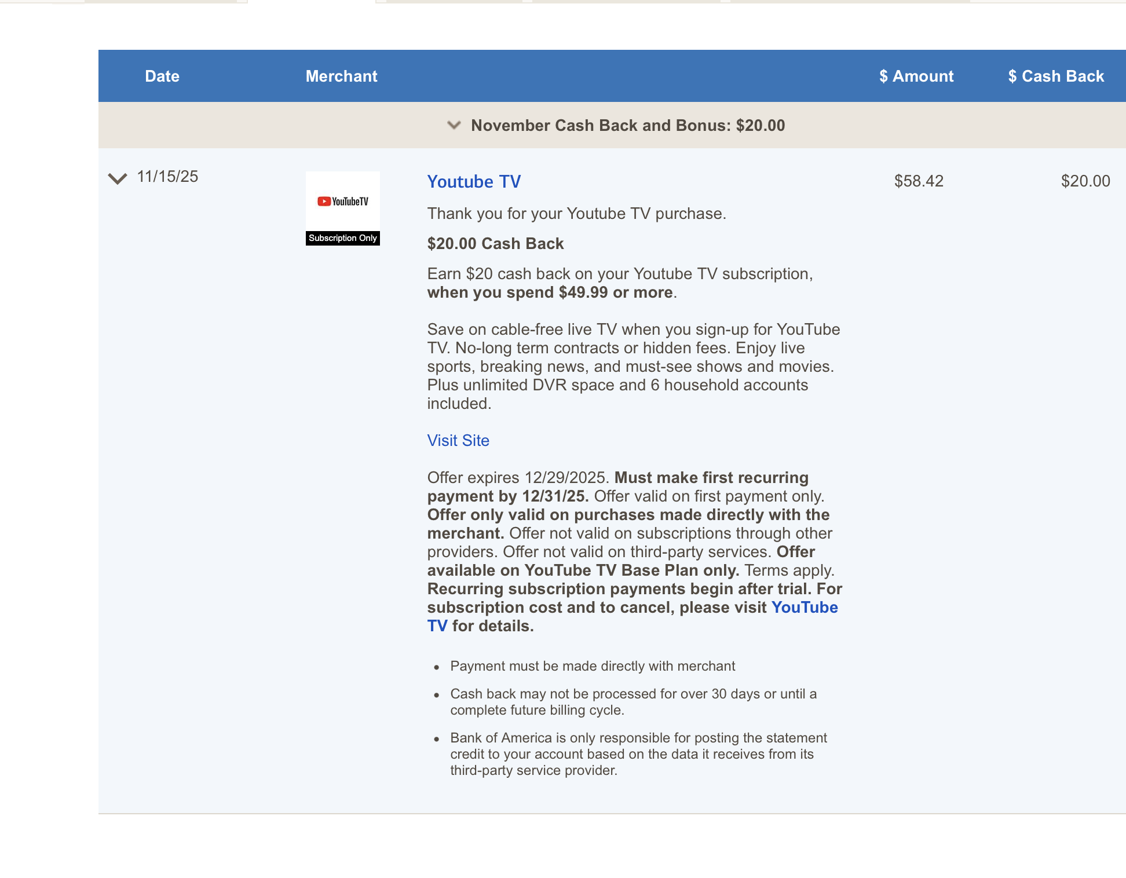Click the Merchant column header
1126x878 pixels.
[x=342, y=76]
